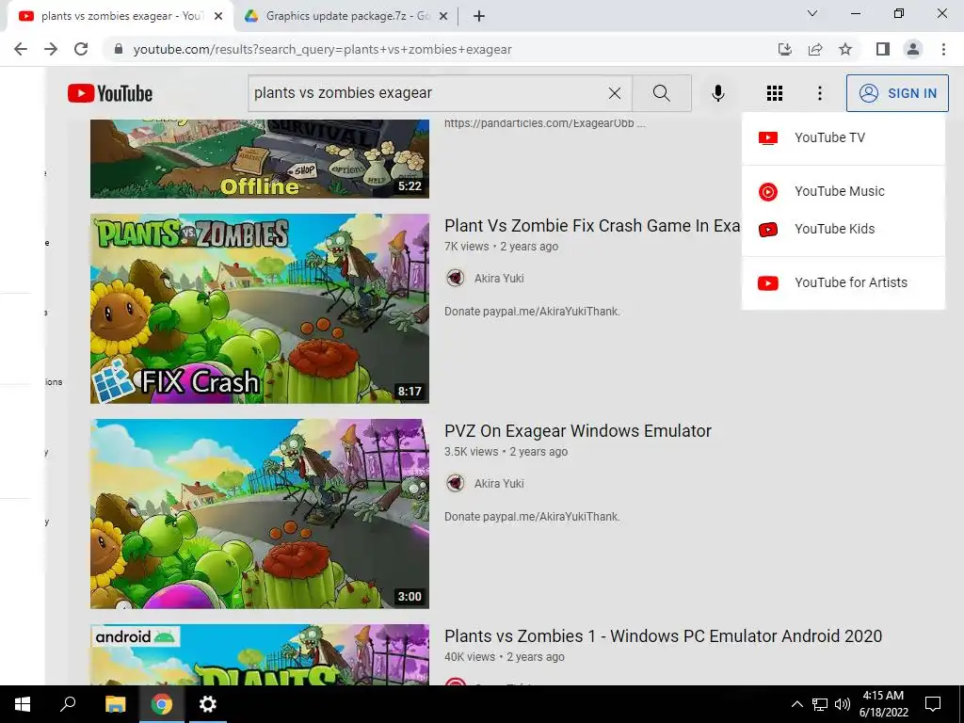Expand the tab search chevron

[812, 13]
